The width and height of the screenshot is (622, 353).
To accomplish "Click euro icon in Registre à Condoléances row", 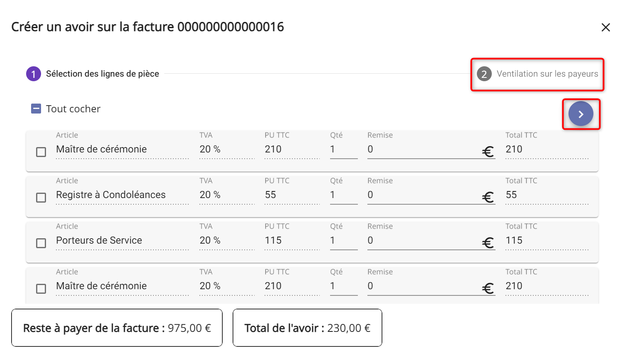I will click(488, 197).
